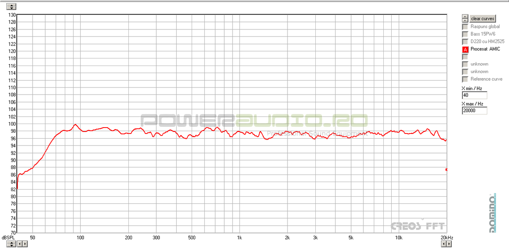Click the down arrow of the top-left vertical scale spinner

pyautogui.click(x=12, y=8)
